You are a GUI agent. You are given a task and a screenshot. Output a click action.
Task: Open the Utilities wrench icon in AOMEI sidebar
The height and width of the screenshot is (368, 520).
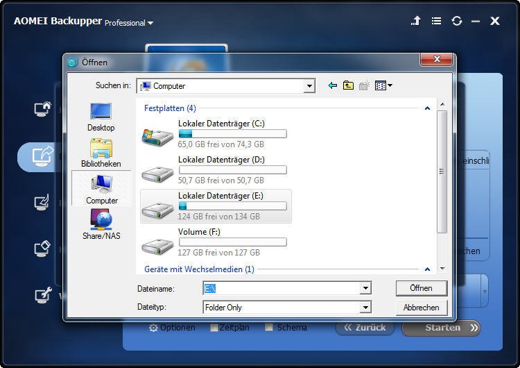[43, 294]
